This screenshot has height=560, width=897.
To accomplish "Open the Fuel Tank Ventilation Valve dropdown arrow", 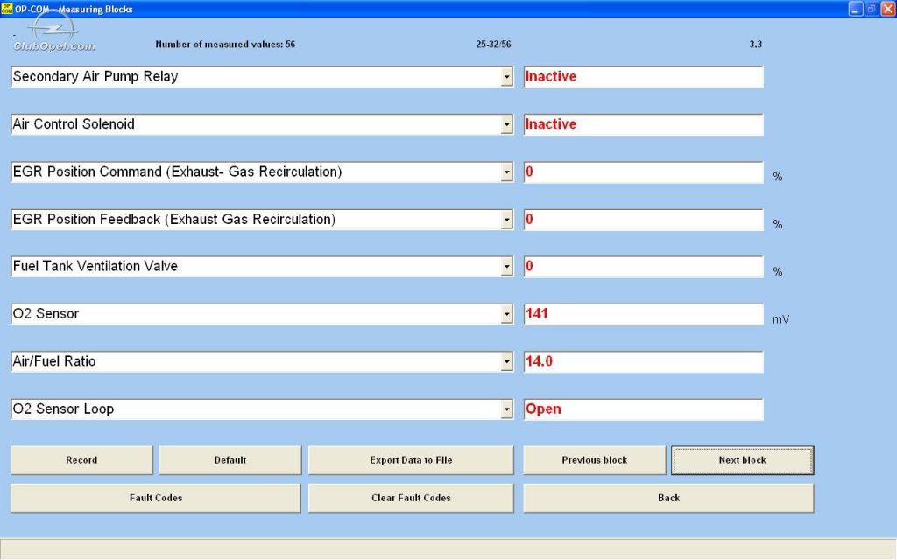I will (x=506, y=267).
